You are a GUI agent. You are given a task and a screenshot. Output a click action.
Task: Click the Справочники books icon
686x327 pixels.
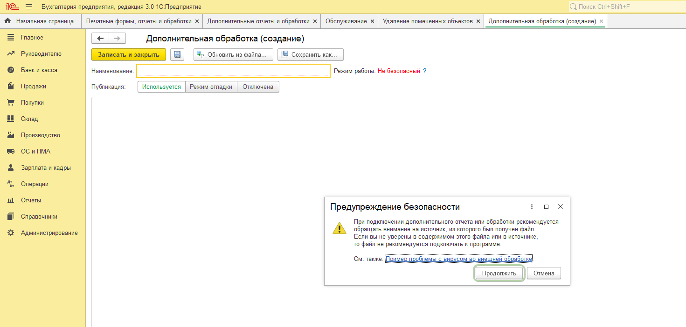pyautogui.click(x=11, y=216)
